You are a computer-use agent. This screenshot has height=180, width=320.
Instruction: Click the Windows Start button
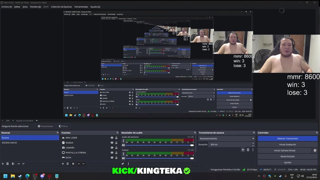pos(5,176)
